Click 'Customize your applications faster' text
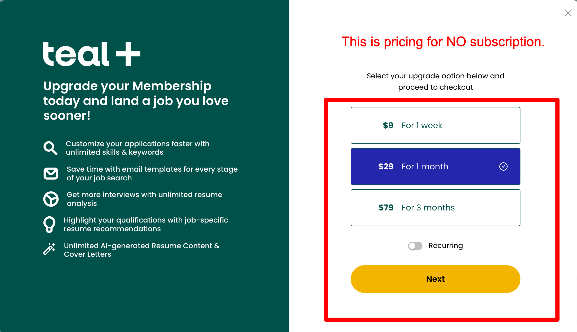 [138, 148]
